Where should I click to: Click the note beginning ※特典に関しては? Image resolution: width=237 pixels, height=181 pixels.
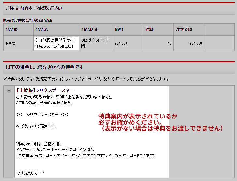coord(86,79)
